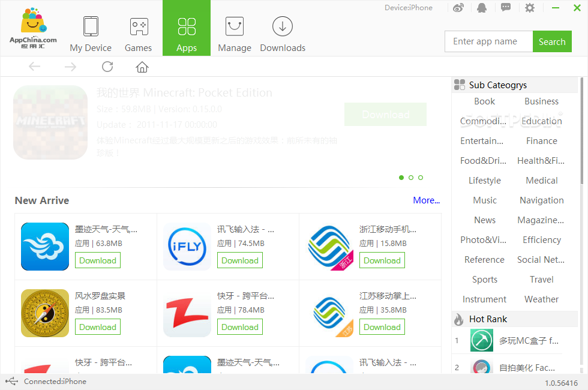Select the Sports category
The width and height of the screenshot is (588, 390).
(485, 280)
